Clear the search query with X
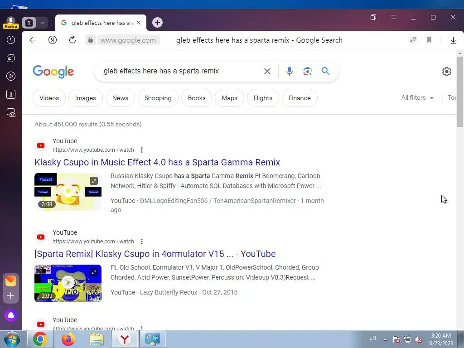Screen dimensions: 464x348 pos(267,71)
